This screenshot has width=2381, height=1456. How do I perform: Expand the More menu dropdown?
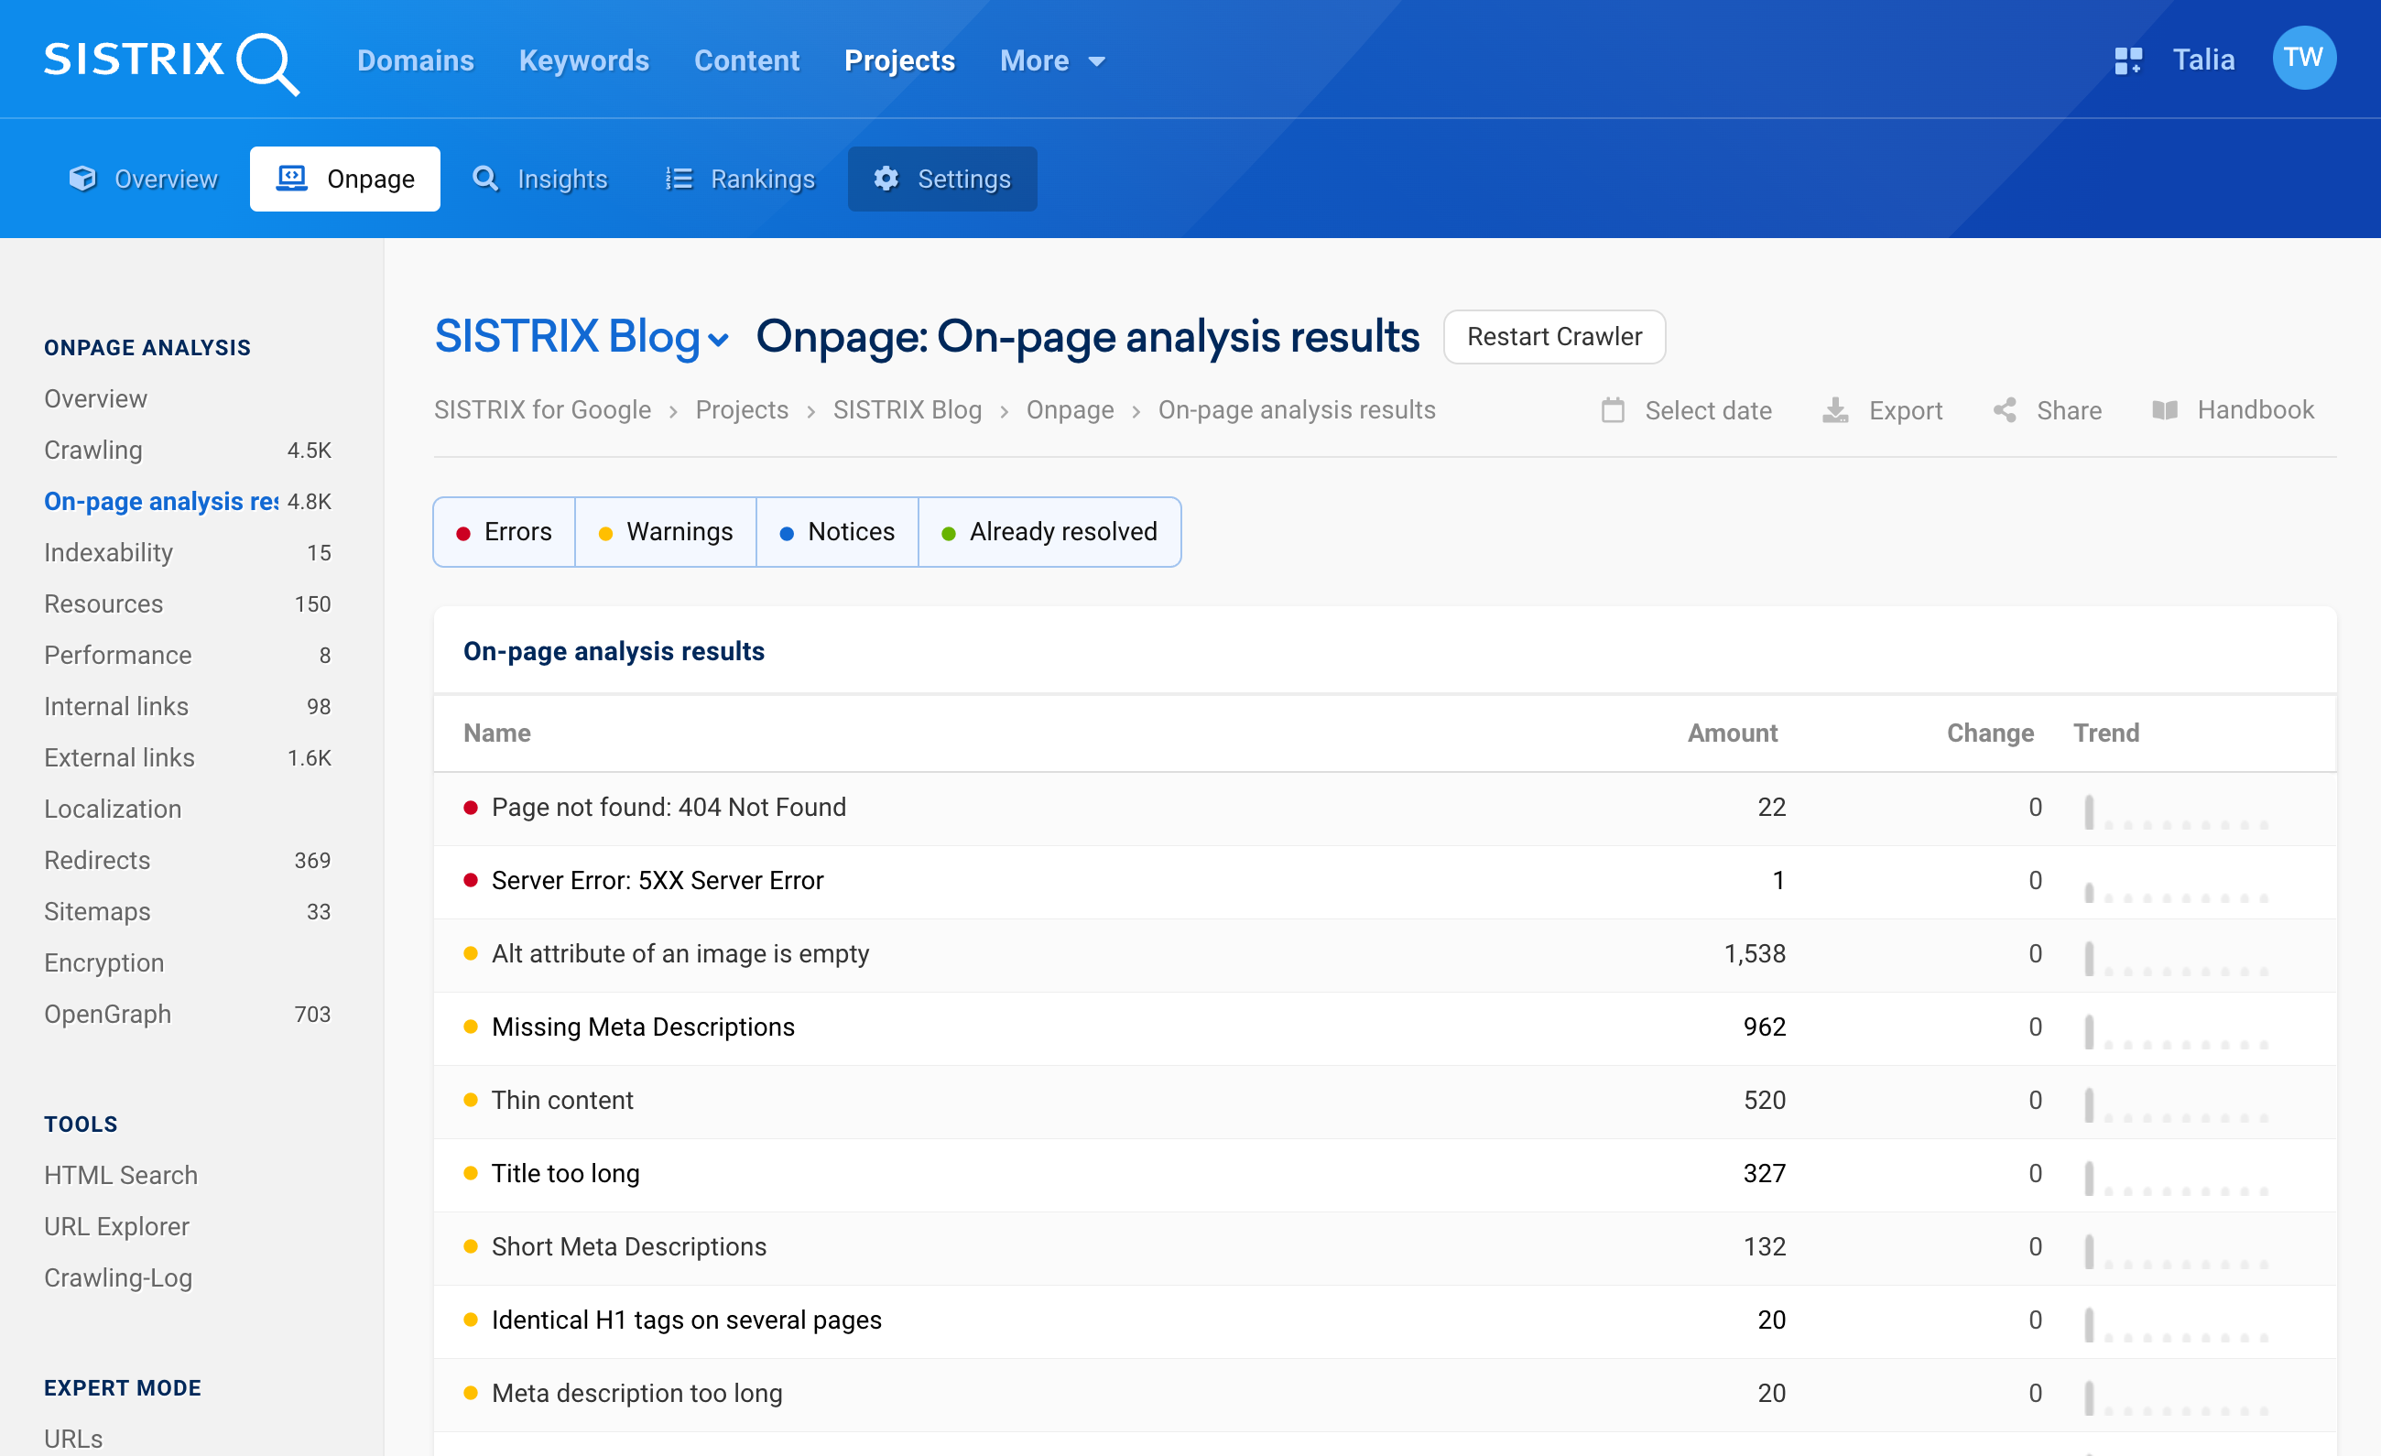1052,60
